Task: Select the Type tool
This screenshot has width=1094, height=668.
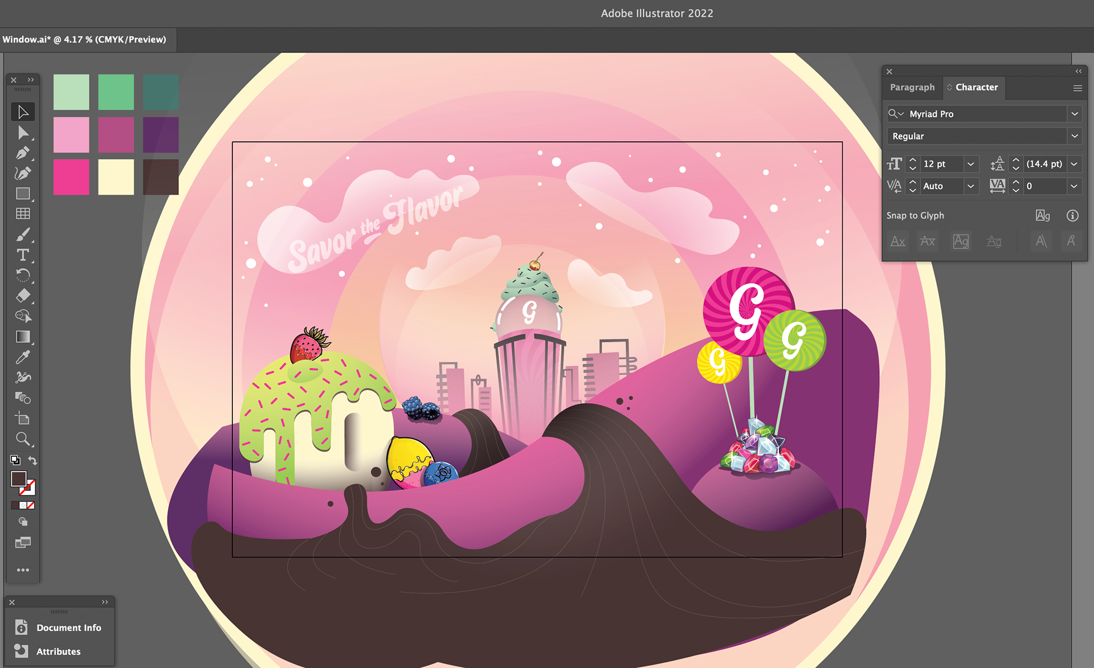Action: click(x=23, y=255)
